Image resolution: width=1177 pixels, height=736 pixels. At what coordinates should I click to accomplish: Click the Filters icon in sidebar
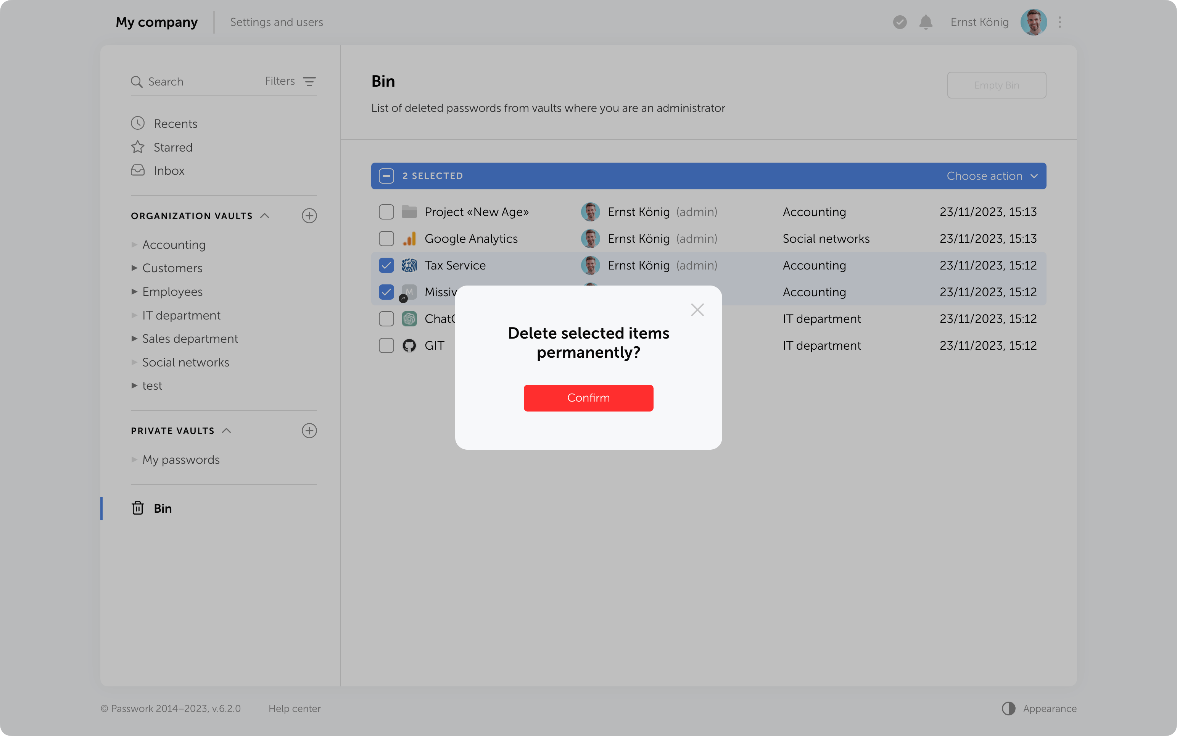coord(309,81)
